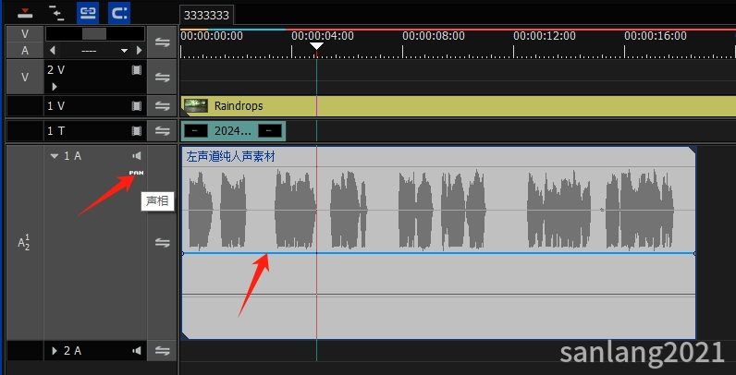
Task: Expand the 2 A audio track
Action: [55, 351]
